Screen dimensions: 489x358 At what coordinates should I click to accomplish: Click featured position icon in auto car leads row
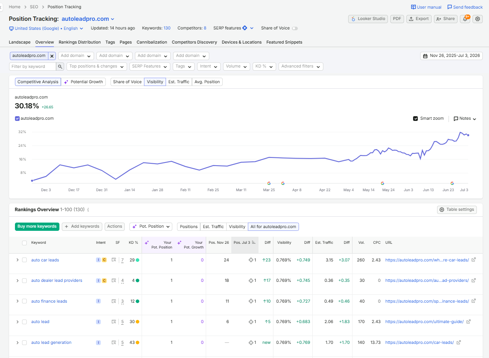pyautogui.click(x=251, y=260)
